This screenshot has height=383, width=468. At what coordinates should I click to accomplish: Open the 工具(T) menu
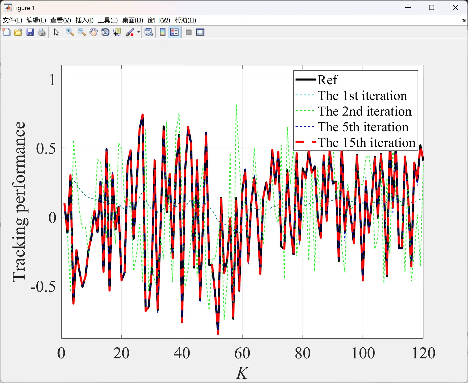108,20
